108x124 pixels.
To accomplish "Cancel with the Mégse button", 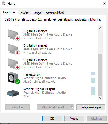I will pyautogui.click(x=74, y=119).
